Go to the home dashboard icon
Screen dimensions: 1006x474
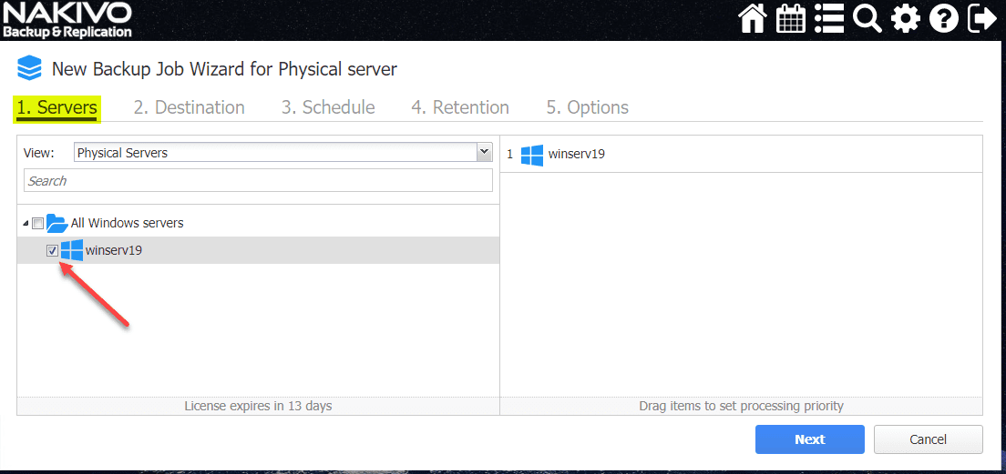pyautogui.click(x=753, y=18)
